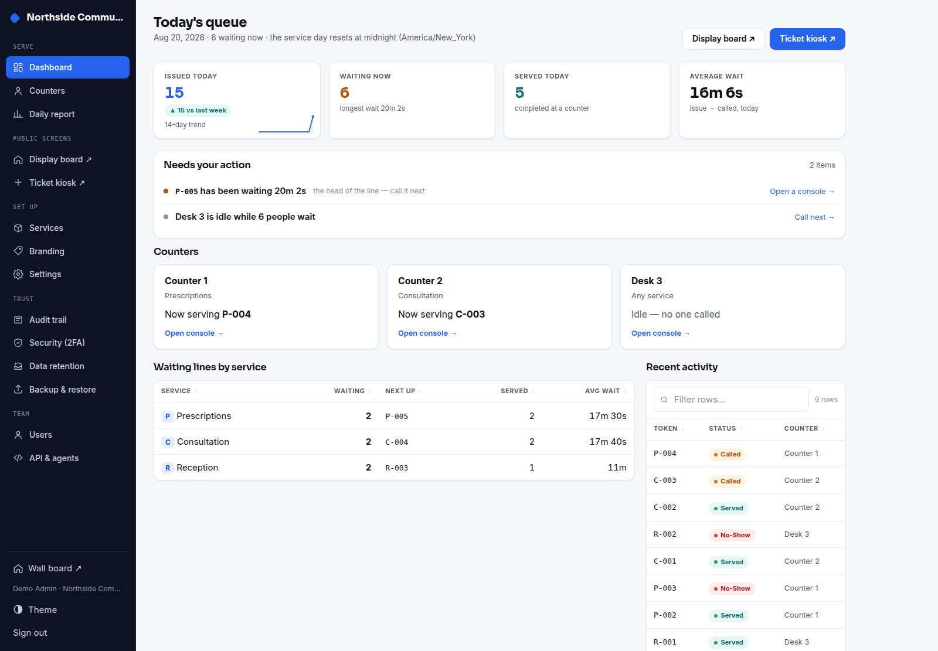Click the Display board button in header

723,39
